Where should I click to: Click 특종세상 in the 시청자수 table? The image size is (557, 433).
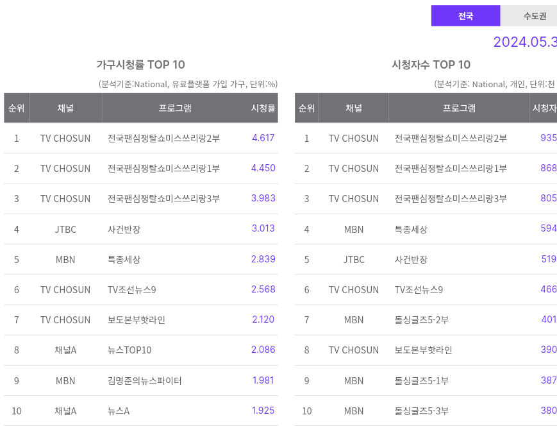tap(411, 229)
